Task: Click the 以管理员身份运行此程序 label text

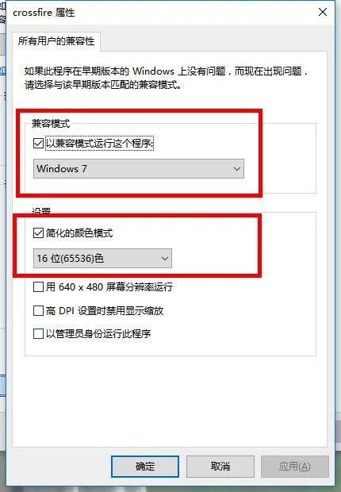Action: point(98,333)
